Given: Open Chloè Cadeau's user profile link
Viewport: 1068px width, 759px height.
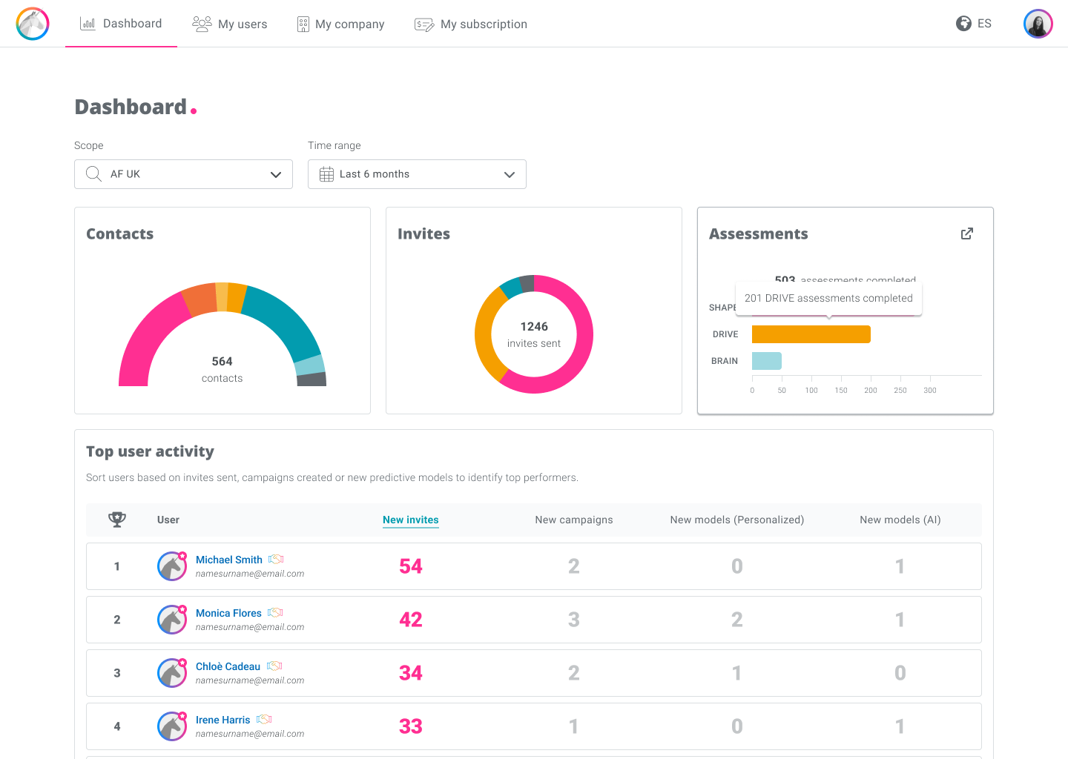Looking at the screenshot, I should (228, 666).
